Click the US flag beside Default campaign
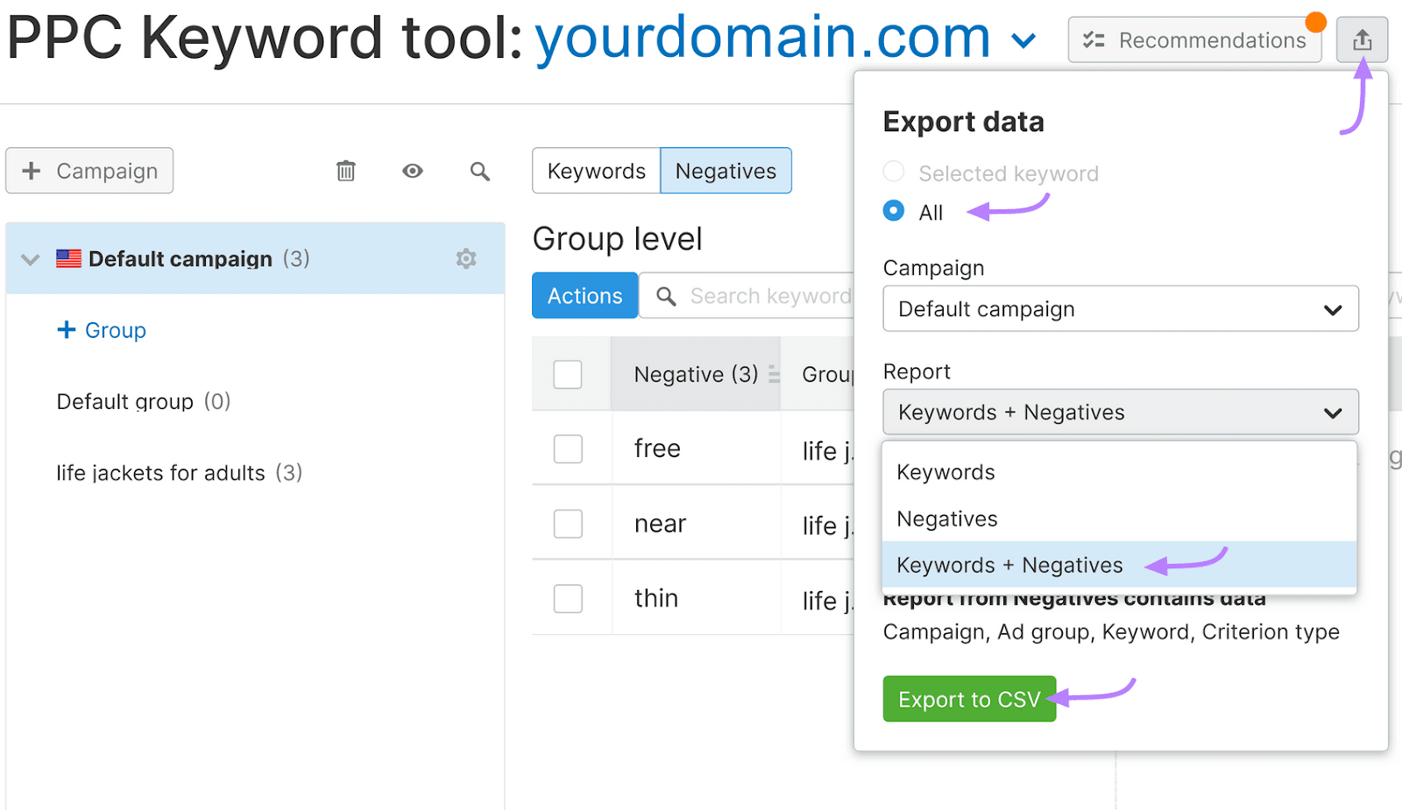Image resolution: width=1402 pixels, height=810 pixels. 68,258
